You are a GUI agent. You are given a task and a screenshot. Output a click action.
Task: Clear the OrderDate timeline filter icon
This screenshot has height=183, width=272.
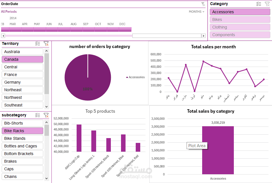203,4
